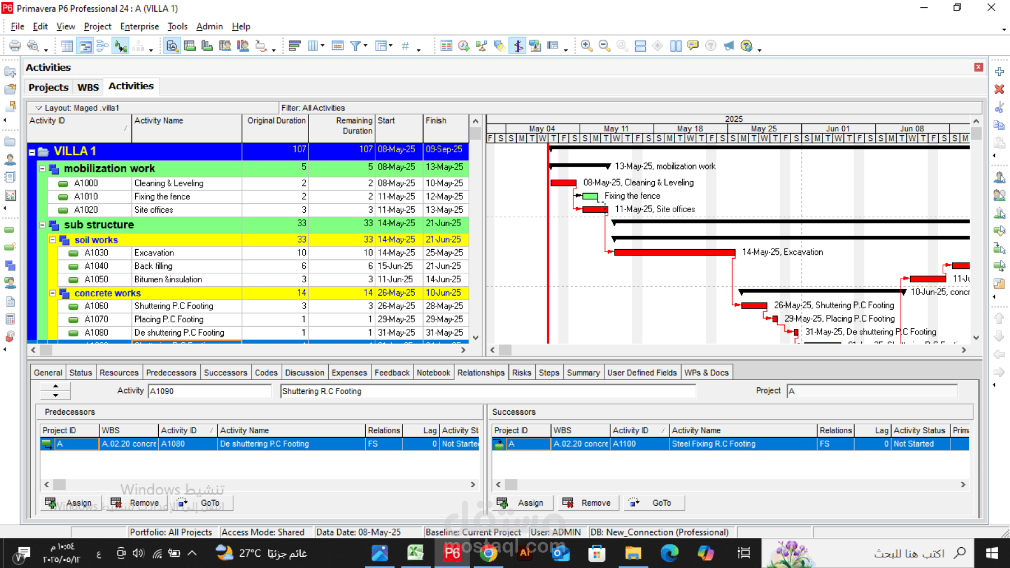The width and height of the screenshot is (1010, 568).
Task: Open Bars settings icon
Action: coord(295,45)
